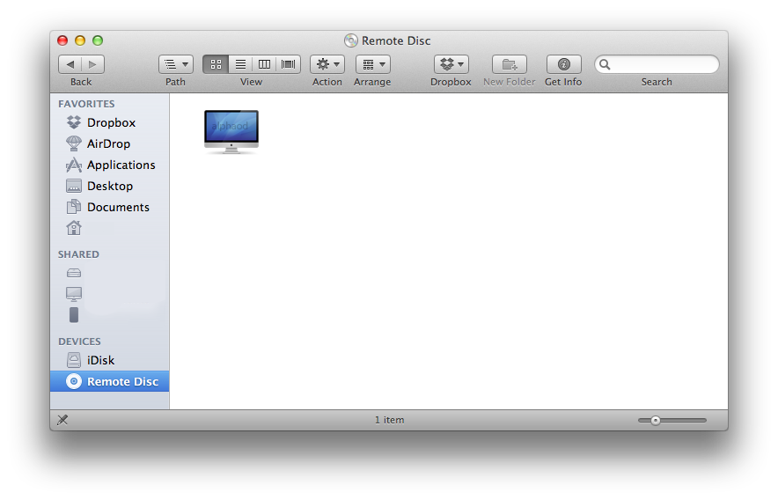Viewport: 778px width, 500px height.
Task: Open Documents from the sidebar
Action: [x=110, y=207]
